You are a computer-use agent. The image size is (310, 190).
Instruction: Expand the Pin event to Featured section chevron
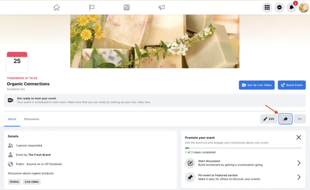(299, 177)
